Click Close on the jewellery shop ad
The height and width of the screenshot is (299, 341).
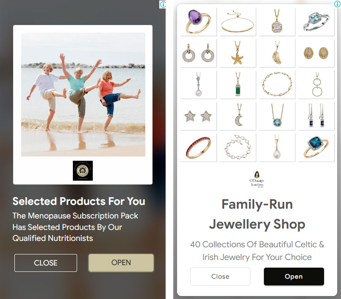coord(220,277)
